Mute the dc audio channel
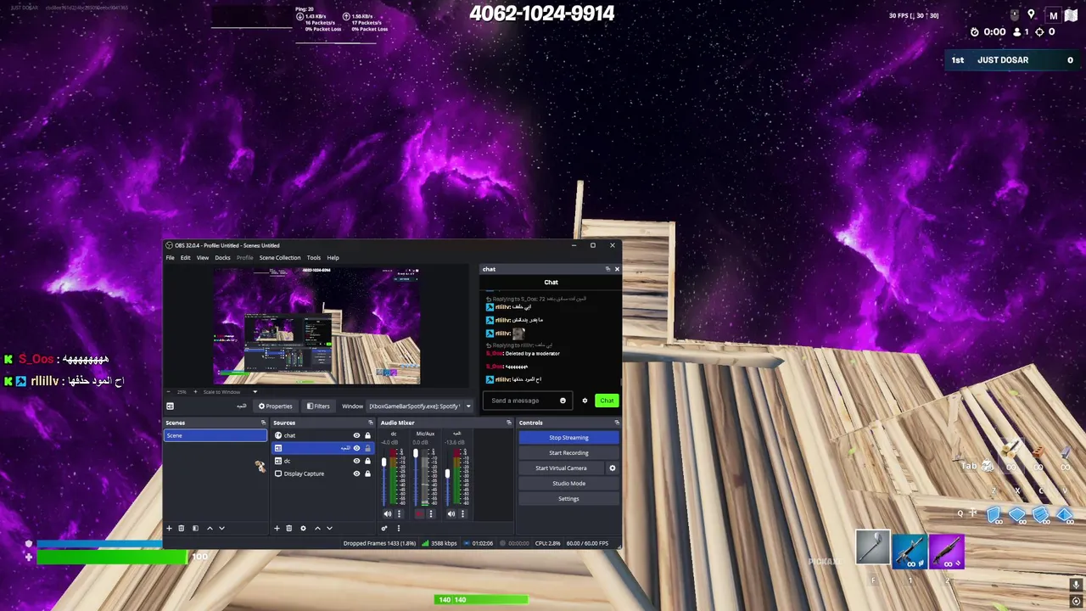 click(388, 513)
